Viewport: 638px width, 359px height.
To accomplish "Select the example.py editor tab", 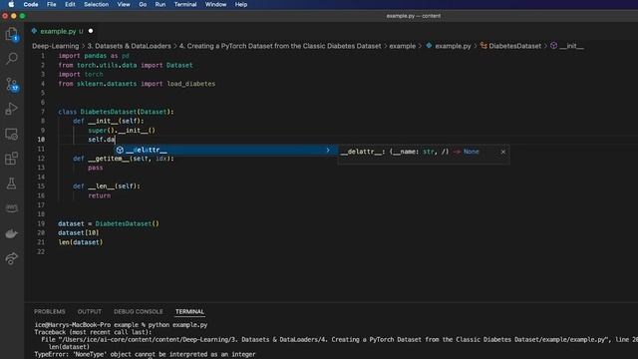I will 62,31.
